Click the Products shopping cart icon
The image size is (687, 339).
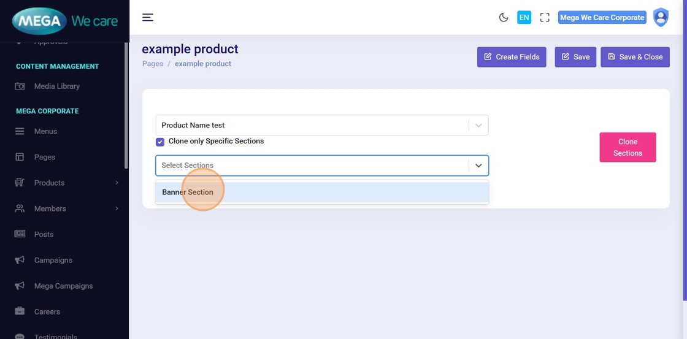pos(20,183)
